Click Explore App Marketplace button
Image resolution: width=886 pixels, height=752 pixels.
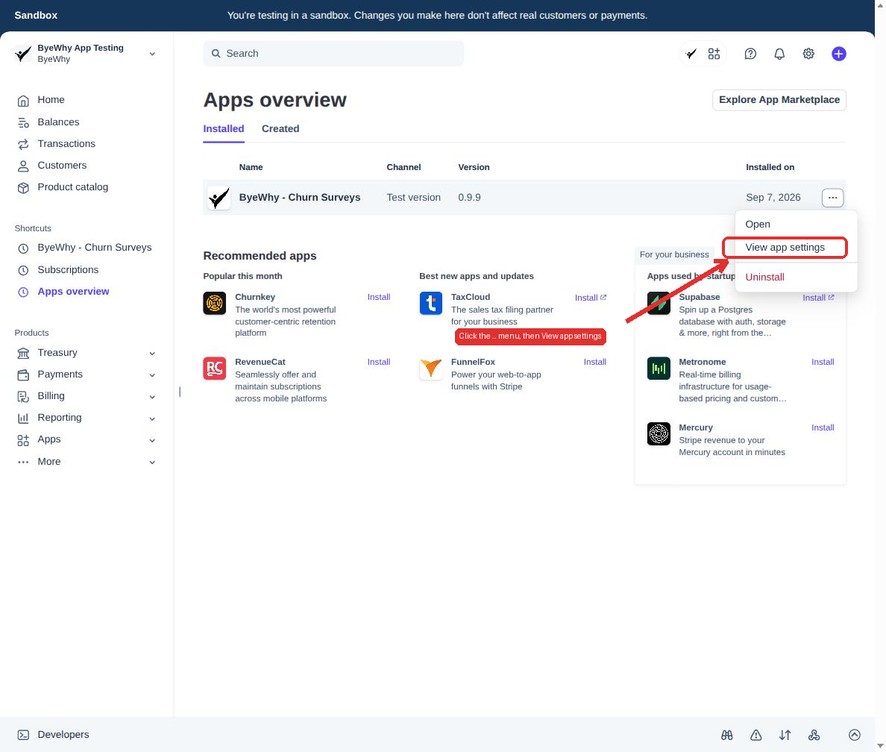(779, 100)
